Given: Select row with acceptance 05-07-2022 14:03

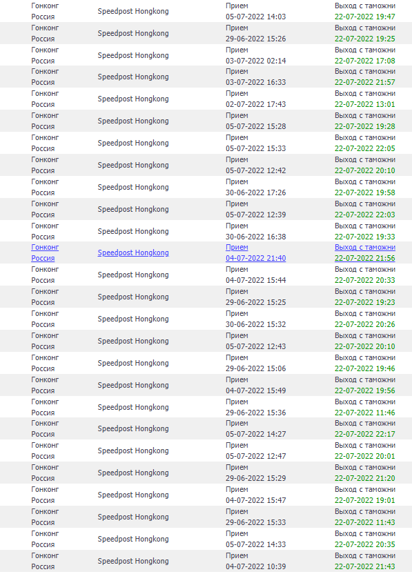Looking at the screenshot, I should pyautogui.click(x=206, y=11).
